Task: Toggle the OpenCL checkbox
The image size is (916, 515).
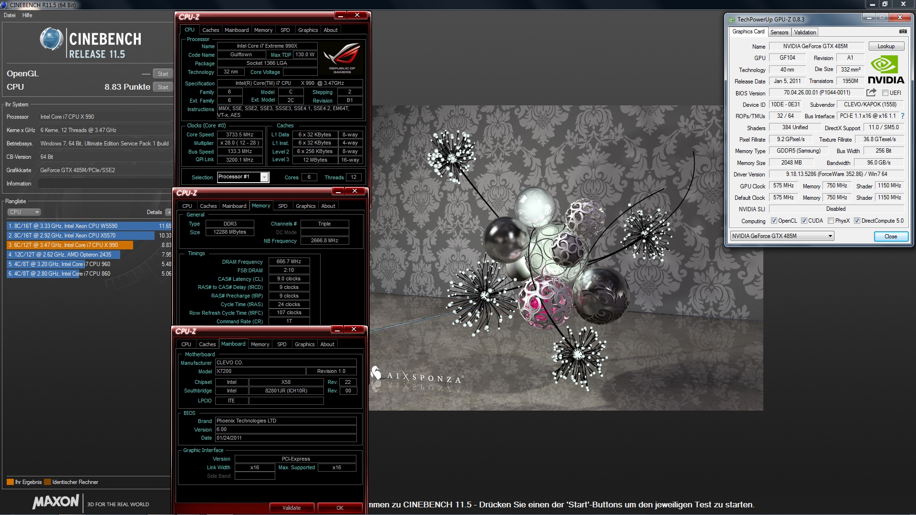Action: pyautogui.click(x=774, y=221)
